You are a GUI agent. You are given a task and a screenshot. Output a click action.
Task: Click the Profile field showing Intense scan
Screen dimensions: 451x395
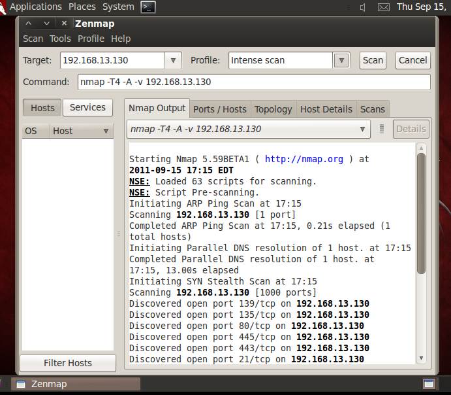pos(281,61)
